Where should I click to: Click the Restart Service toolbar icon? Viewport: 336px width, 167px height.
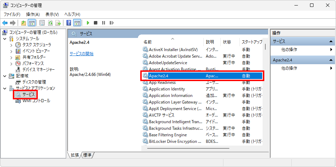pos(112,23)
